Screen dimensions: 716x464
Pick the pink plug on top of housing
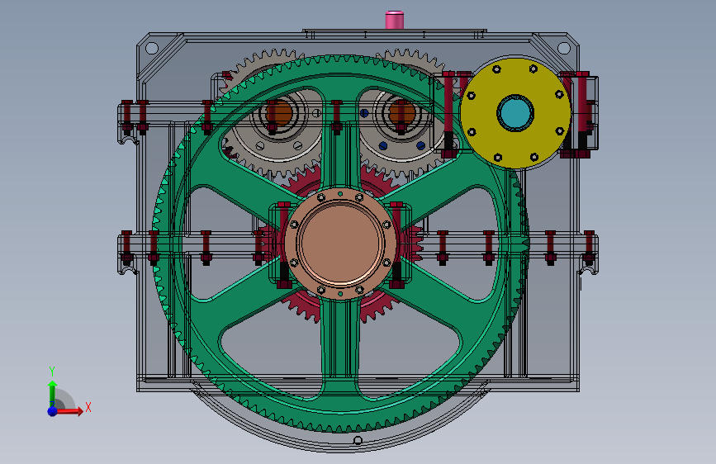pos(395,20)
